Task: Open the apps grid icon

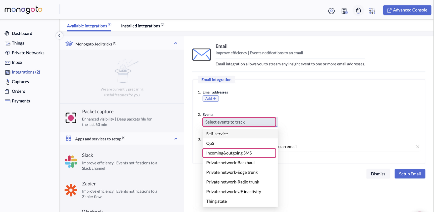Action: point(372,11)
